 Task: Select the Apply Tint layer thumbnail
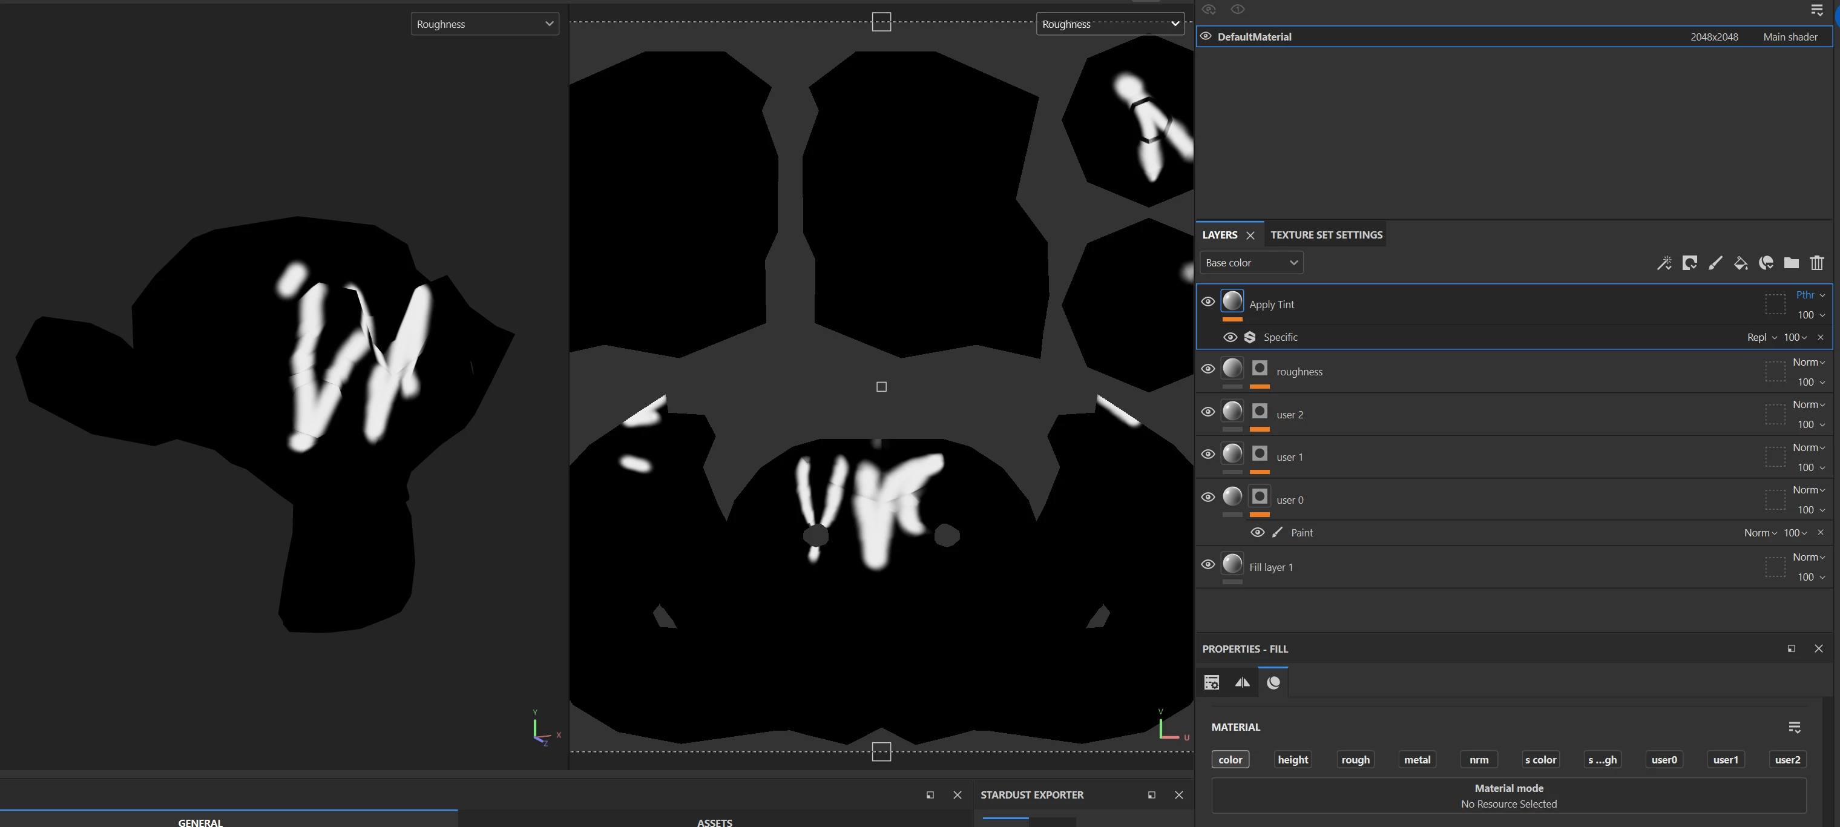[x=1232, y=301]
